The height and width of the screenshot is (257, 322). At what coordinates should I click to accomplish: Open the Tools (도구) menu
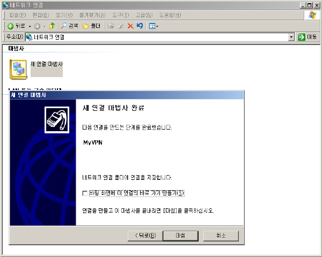121,15
